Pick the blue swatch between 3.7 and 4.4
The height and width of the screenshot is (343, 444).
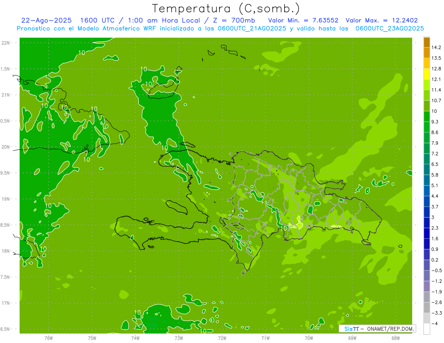[x=427, y=202]
